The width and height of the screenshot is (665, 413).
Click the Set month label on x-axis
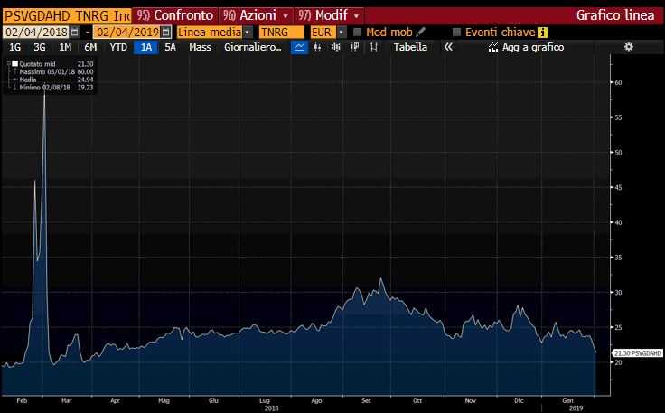[x=366, y=400]
